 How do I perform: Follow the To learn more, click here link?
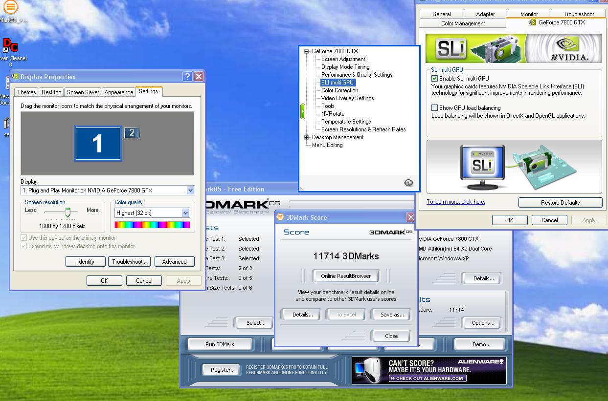(x=455, y=202)
